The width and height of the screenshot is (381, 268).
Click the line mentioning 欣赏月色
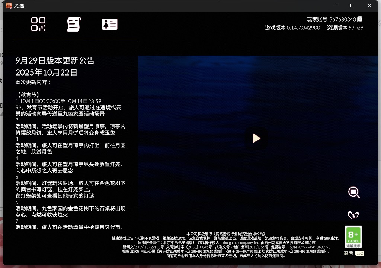[34, 152]
